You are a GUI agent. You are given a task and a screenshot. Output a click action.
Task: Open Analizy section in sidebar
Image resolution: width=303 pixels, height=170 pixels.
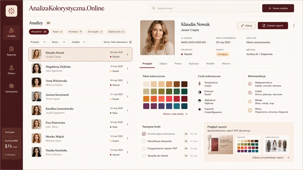(x=11, y=33)
